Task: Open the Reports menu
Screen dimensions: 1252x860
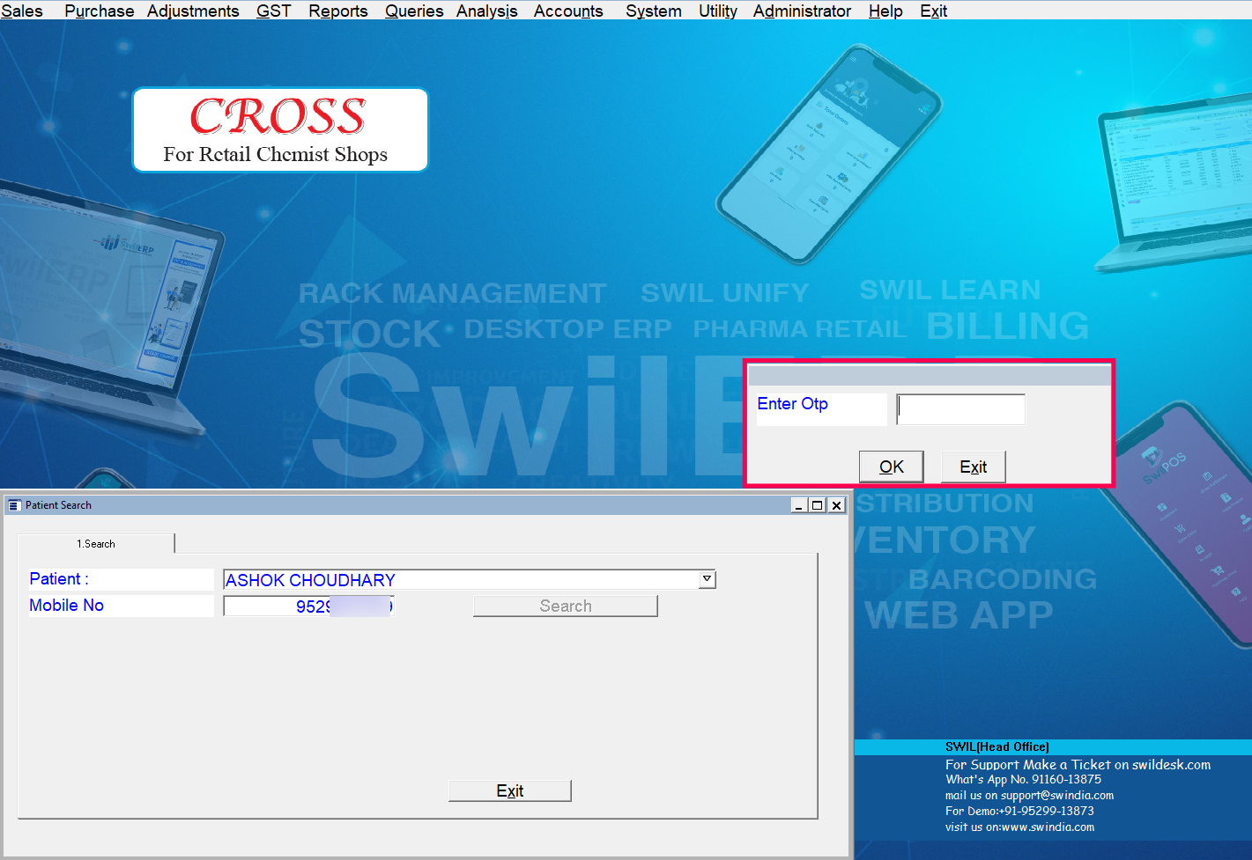Action: click(338, 11)
